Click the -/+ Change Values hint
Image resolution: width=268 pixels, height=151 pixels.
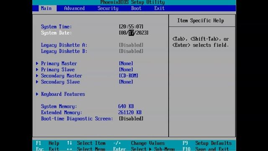[139, 143]
